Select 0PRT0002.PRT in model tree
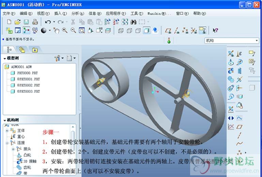Viewport: 262px width, 177px height. pos(28,85)
